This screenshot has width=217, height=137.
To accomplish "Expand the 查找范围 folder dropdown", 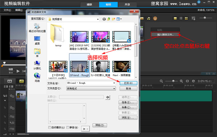I will coord(98,19).
